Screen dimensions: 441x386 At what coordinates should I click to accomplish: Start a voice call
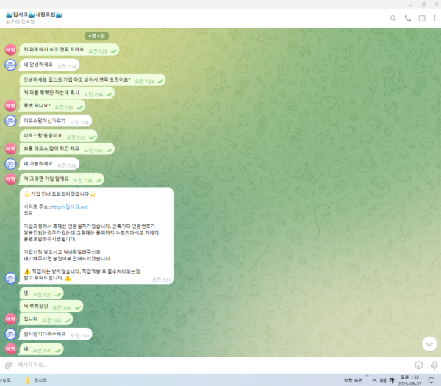(x=407, y=18)
